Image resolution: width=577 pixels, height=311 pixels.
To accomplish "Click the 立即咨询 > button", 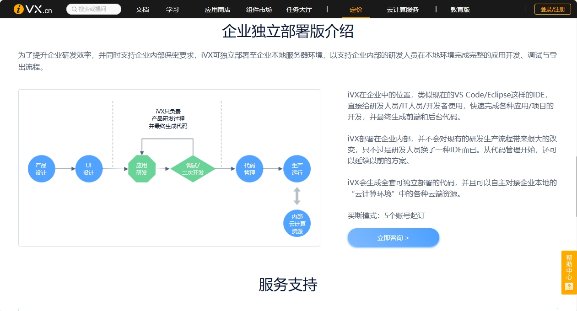I will [x=394, y=238].
